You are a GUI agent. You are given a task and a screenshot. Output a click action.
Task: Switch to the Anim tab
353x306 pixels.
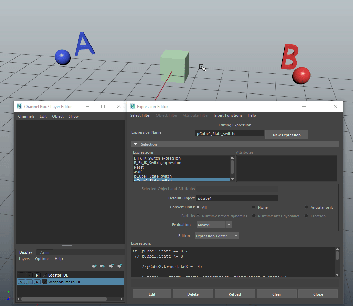click(44, 252)
